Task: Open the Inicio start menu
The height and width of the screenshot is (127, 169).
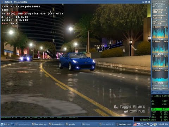Action: pos(5,124)
